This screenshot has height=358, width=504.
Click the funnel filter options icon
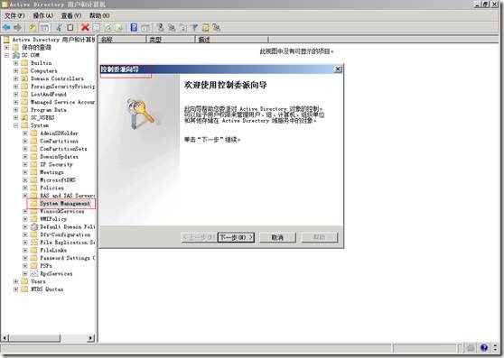coord(194,28)
